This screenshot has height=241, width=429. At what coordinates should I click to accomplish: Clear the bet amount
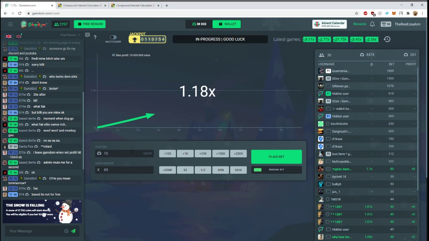147,153
